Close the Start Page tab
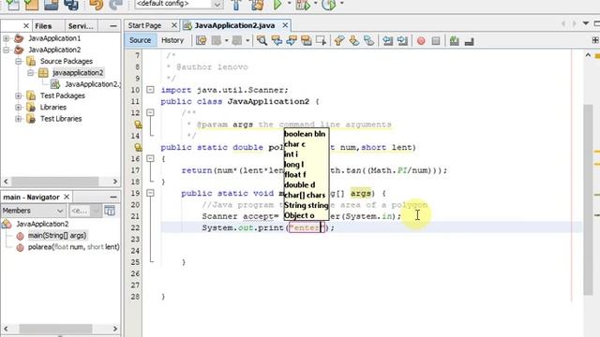This screenshot has width=600, height=337. [174, 25]
